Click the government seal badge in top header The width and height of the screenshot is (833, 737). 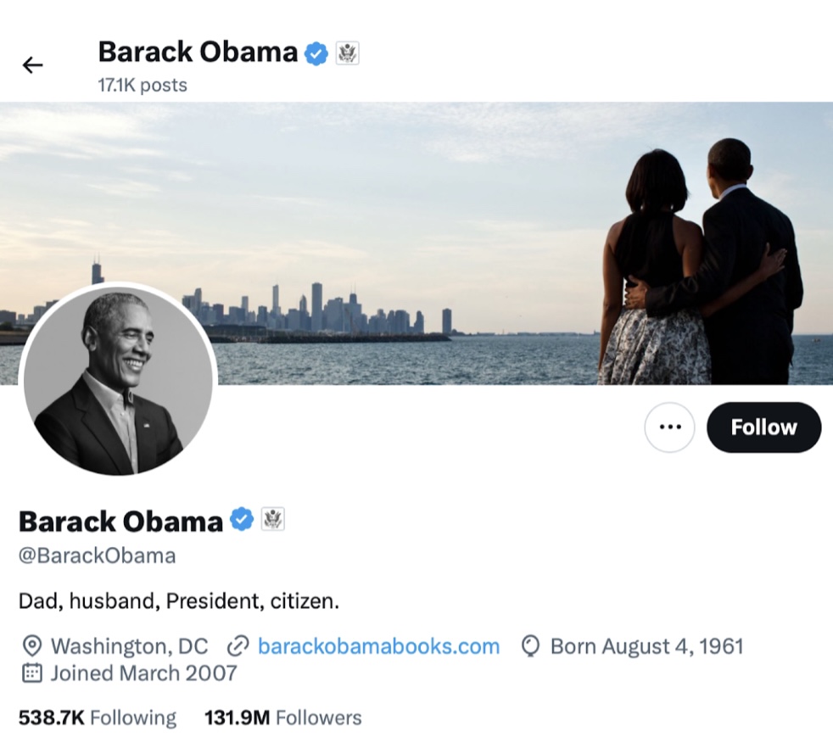point(347,53)
